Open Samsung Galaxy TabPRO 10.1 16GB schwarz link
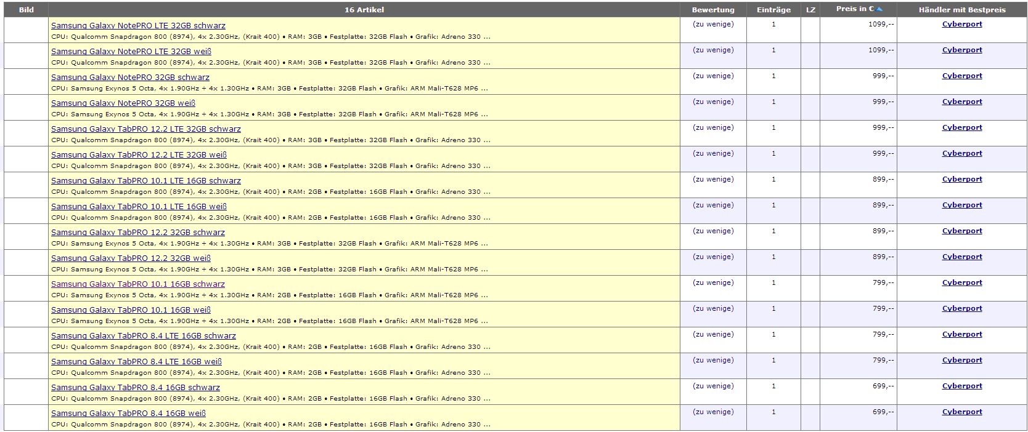 (138, 284)
